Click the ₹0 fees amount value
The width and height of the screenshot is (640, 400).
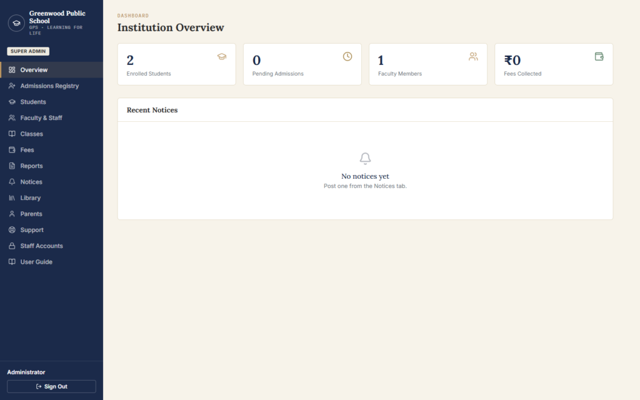point(512,61)
